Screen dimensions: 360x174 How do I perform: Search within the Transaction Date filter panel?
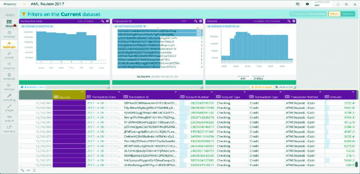103,21
